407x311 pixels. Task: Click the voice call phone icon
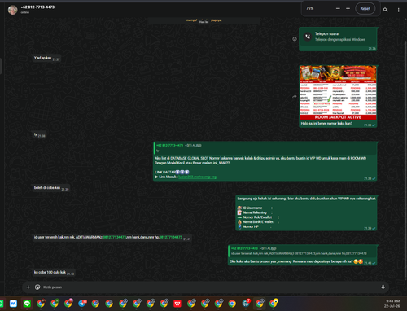tap(308, 37)
